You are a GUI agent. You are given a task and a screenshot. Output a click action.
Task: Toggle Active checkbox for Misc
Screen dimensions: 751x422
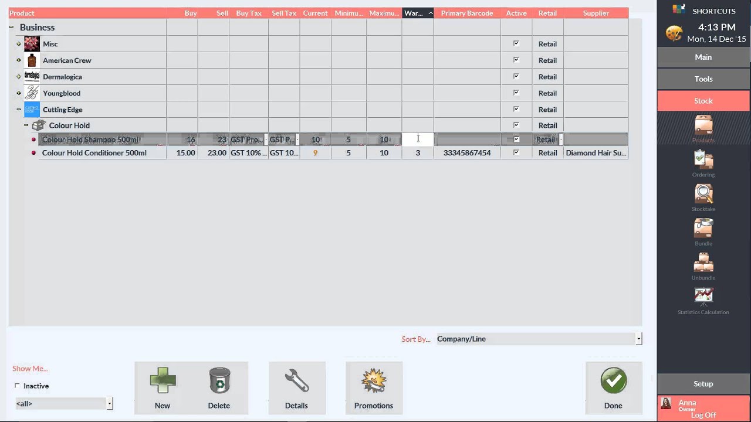pyautogui.click(x=516, y=43)
